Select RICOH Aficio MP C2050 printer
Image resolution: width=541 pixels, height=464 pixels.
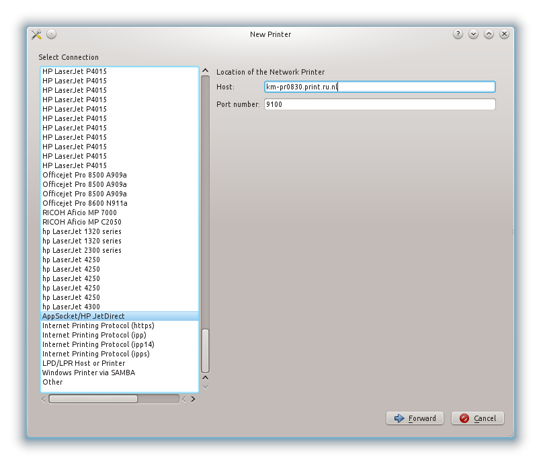(81, 222)
